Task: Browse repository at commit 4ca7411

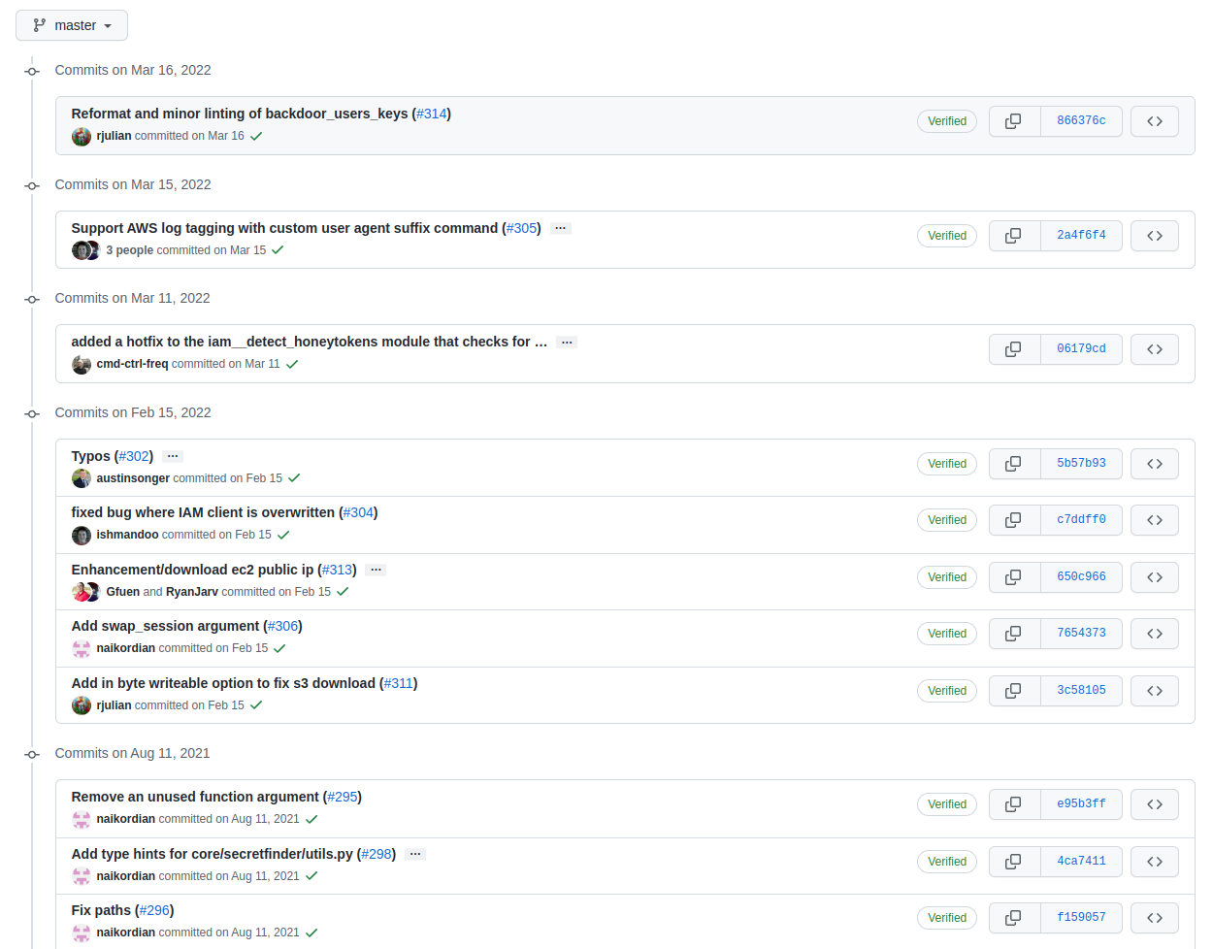Action: [x=1155, y=862]
